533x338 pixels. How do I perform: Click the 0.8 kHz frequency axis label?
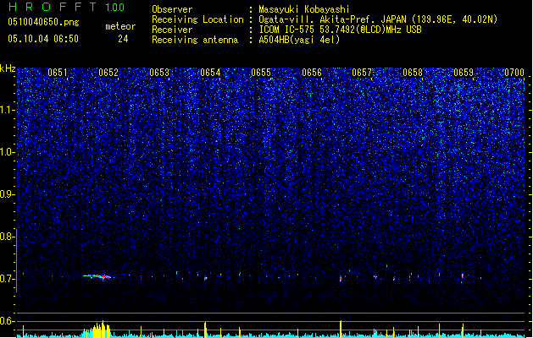pos(7,237)
